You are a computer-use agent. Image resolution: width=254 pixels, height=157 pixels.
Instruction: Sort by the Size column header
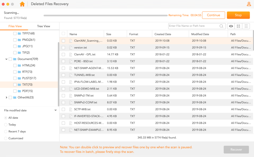[x=109, y=34]
